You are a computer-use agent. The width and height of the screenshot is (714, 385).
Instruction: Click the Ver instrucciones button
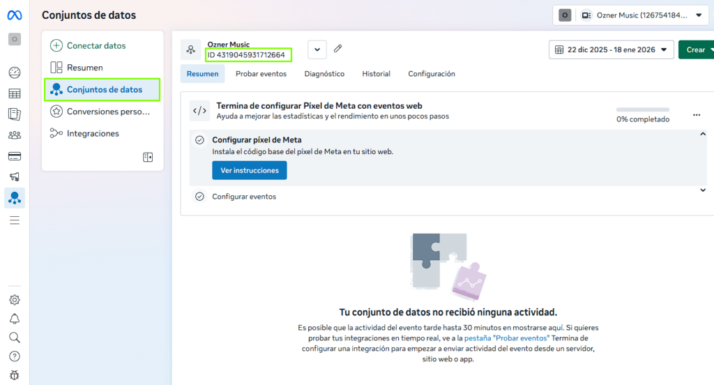coord(249,170)
